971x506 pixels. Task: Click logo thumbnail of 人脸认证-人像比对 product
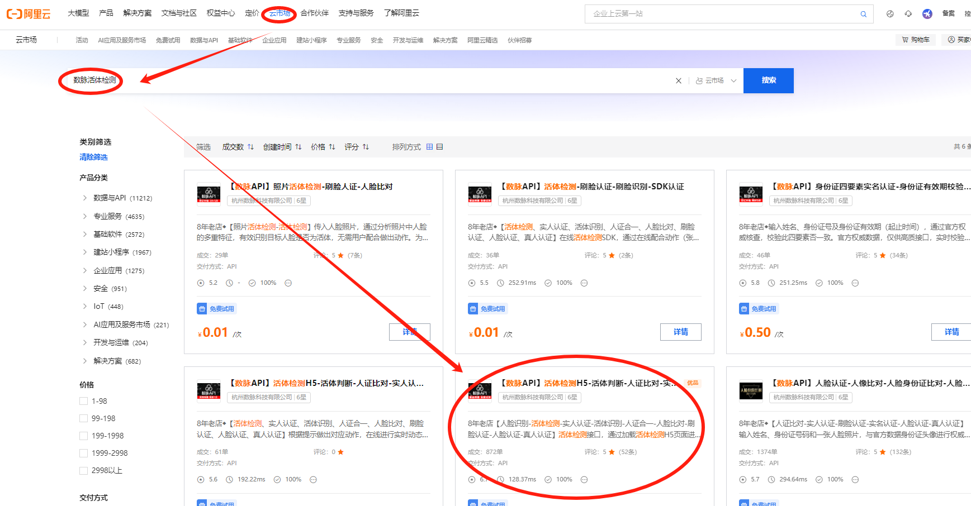click(751, 391)
